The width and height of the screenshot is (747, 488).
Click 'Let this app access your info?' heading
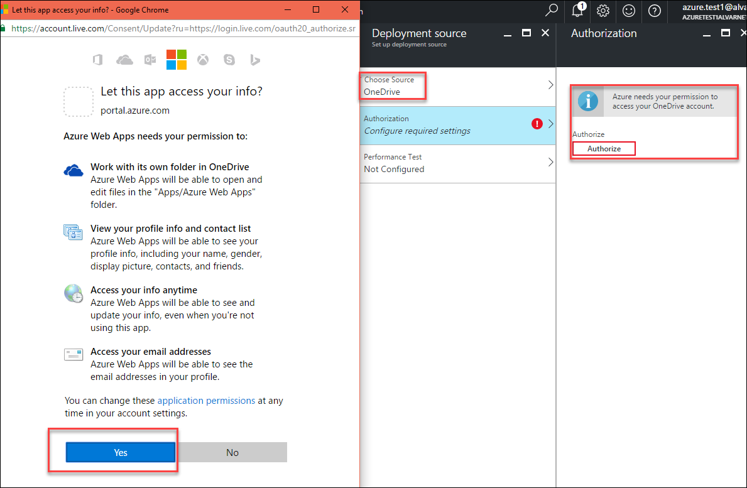coord(182,92)
